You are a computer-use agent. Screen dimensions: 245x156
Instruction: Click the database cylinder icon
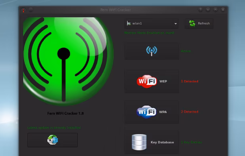coord(139,142)
